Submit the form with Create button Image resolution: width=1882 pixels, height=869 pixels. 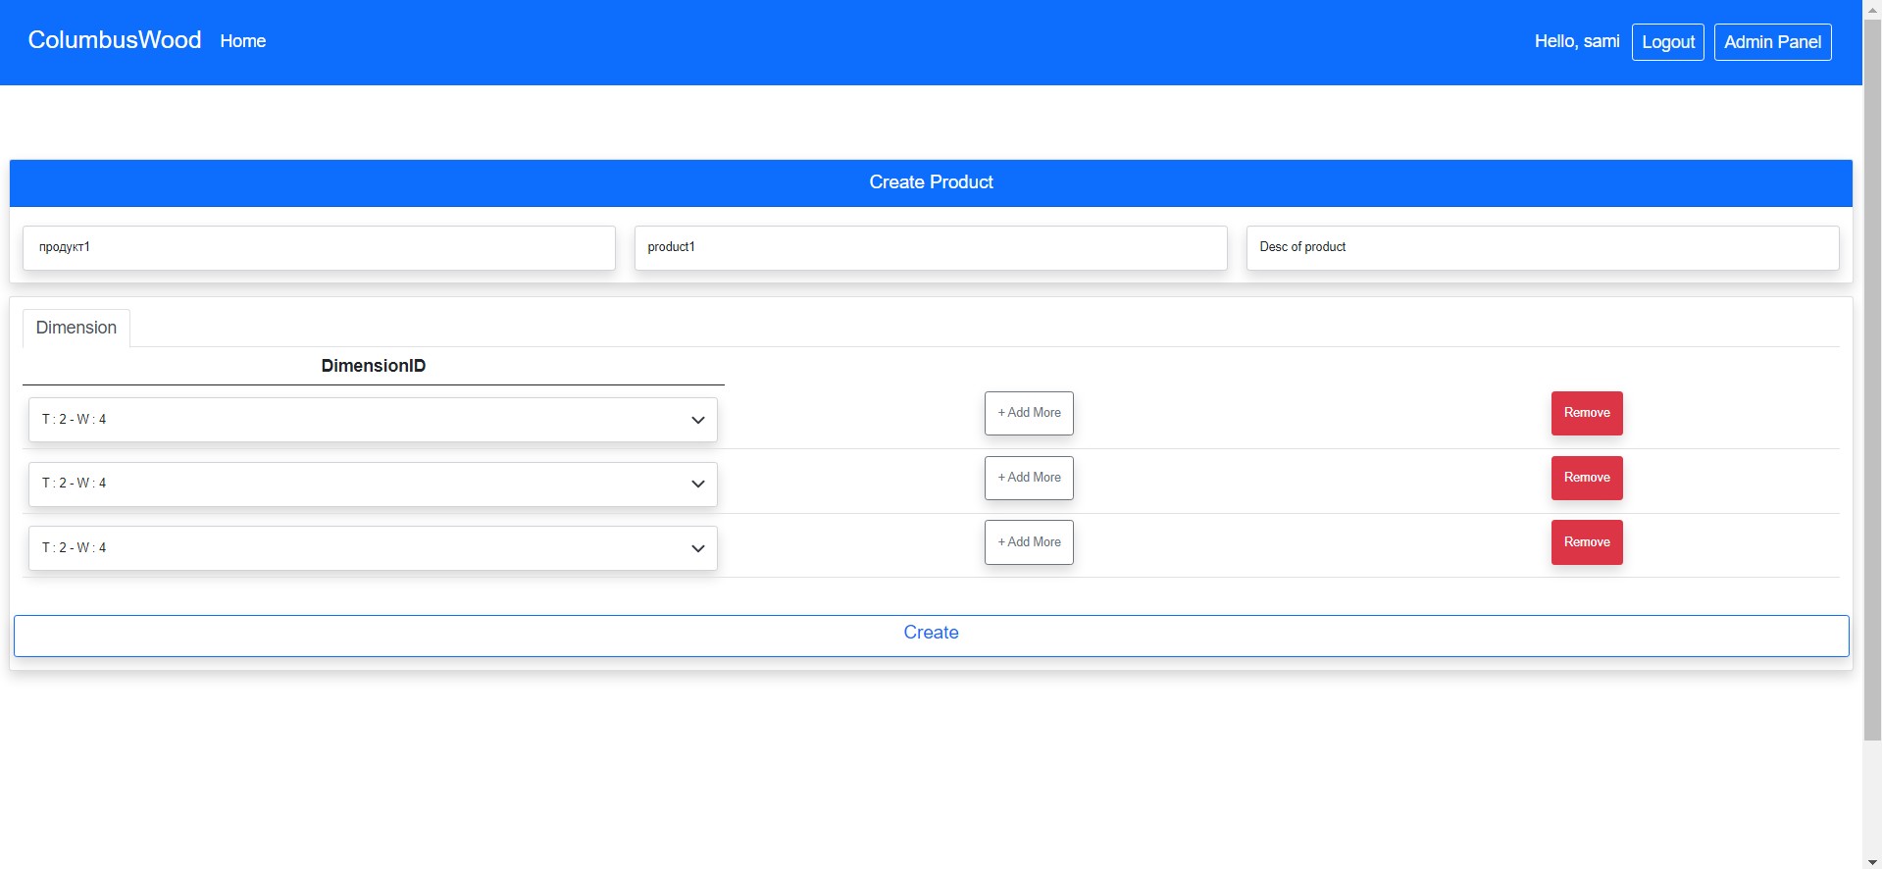[x=931, y=636]
